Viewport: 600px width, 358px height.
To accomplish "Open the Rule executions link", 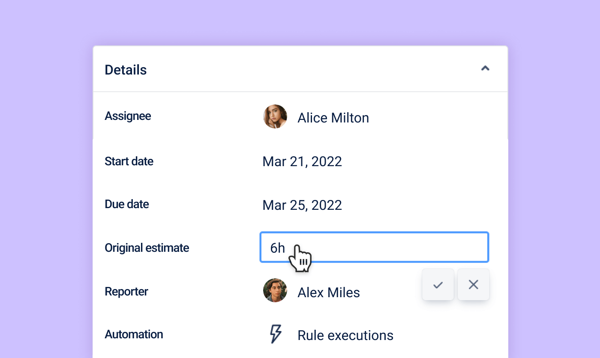I will tap(345, 335).
